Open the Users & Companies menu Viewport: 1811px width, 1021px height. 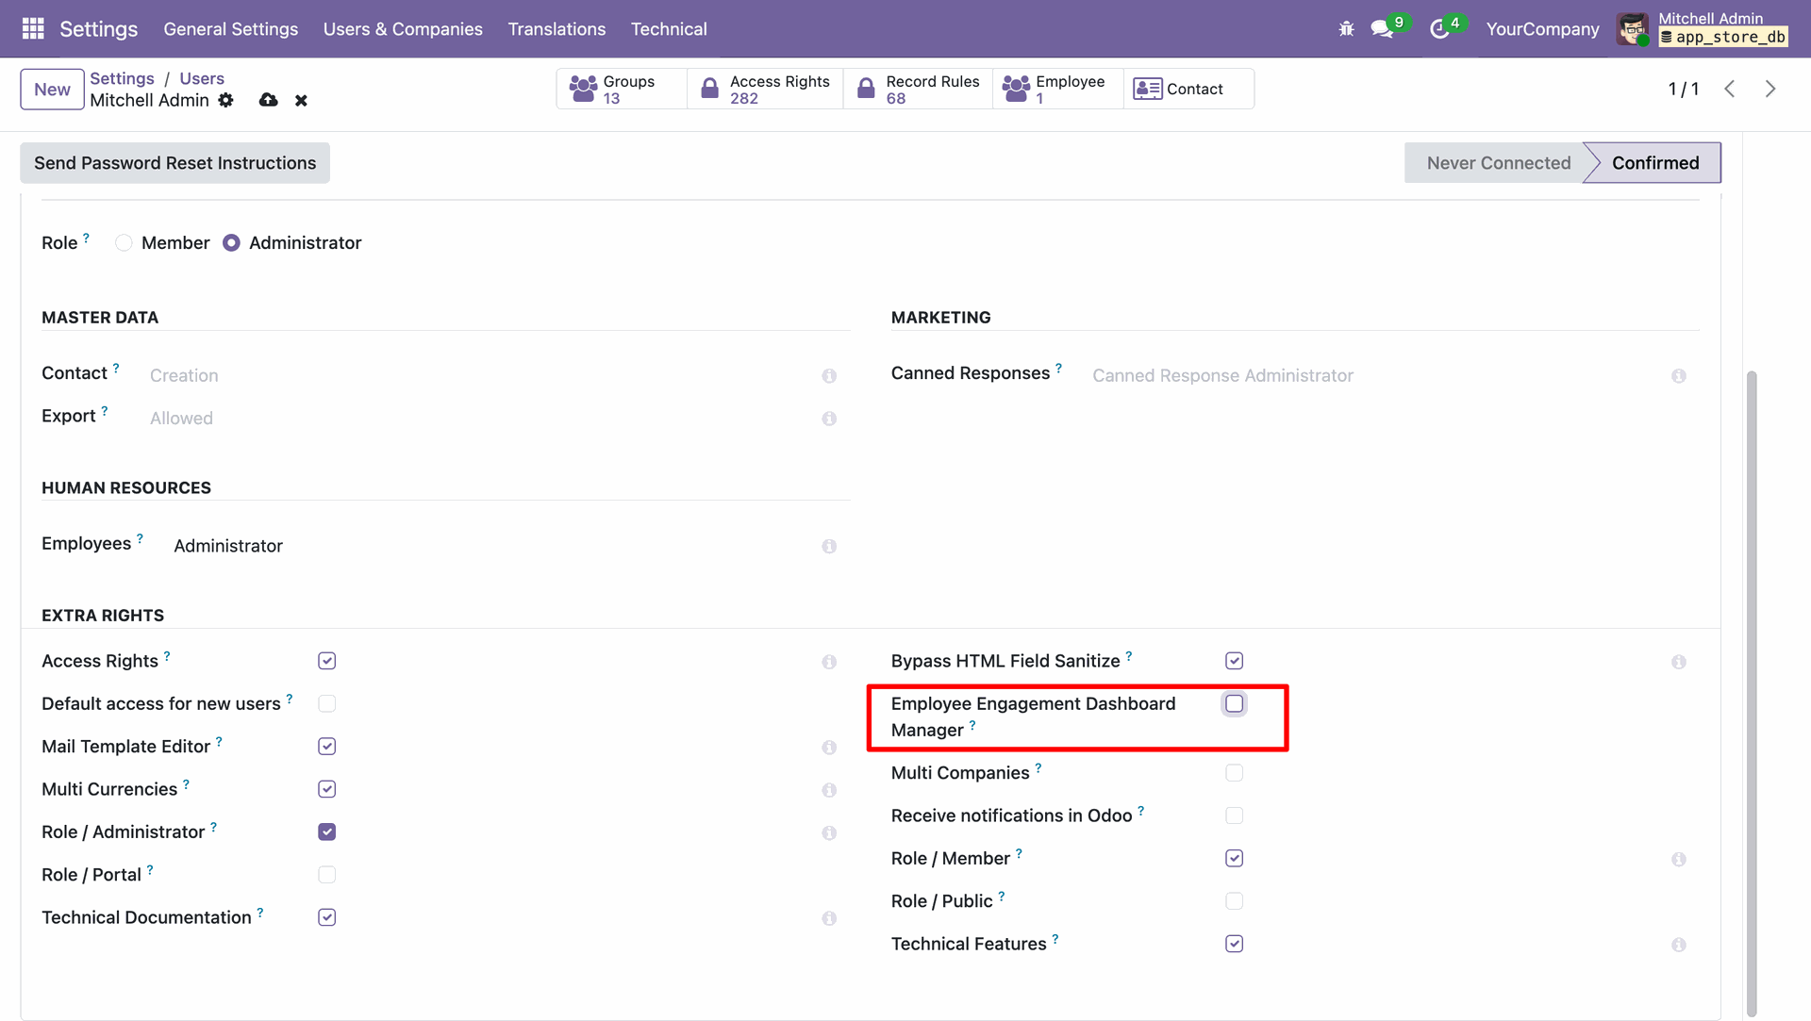point(403,29)
